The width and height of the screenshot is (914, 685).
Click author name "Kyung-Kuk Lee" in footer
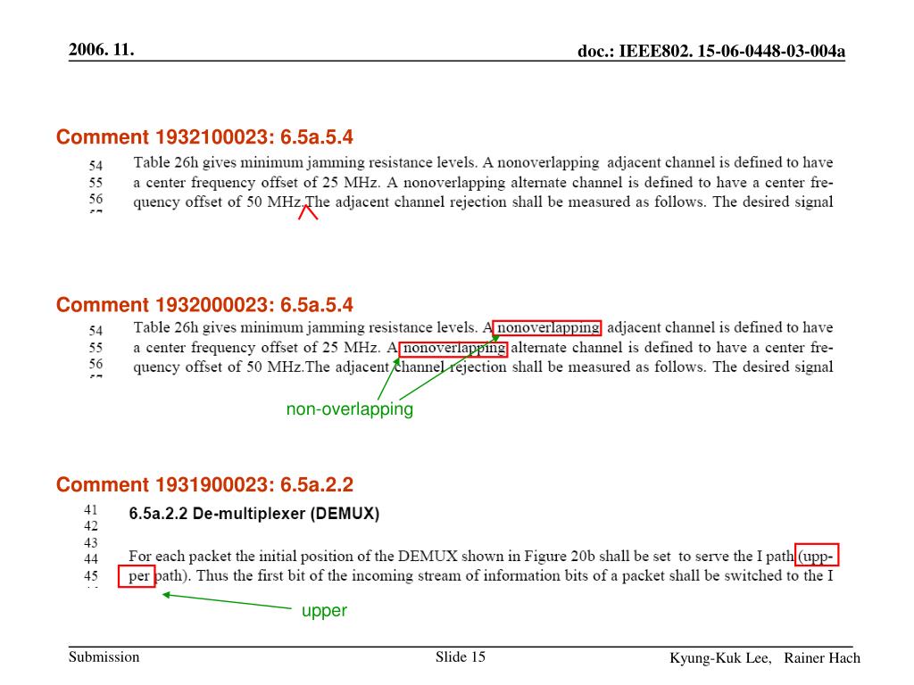coord(720,658)
